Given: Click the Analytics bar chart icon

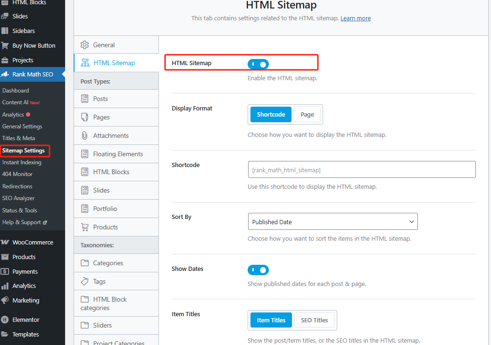Looking at the screenshot, I should 6,286.
